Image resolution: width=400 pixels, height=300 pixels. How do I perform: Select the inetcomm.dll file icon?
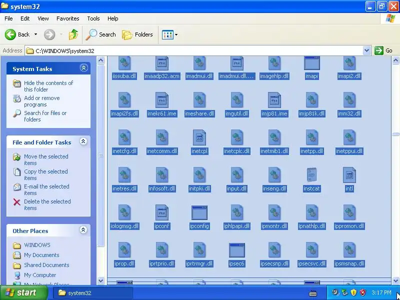pyautogui.click(x=162, y=137)
